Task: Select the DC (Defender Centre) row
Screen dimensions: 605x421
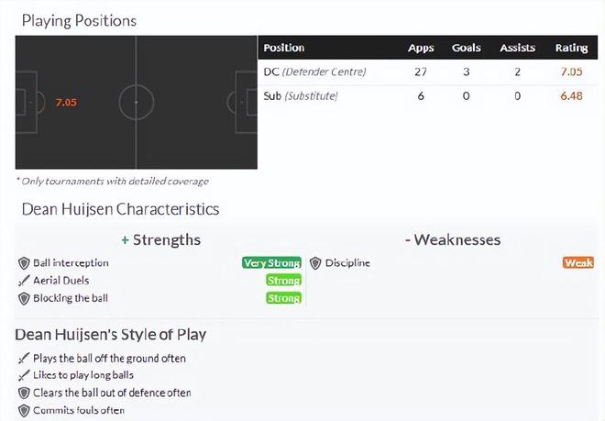Action: coord(314,72)
